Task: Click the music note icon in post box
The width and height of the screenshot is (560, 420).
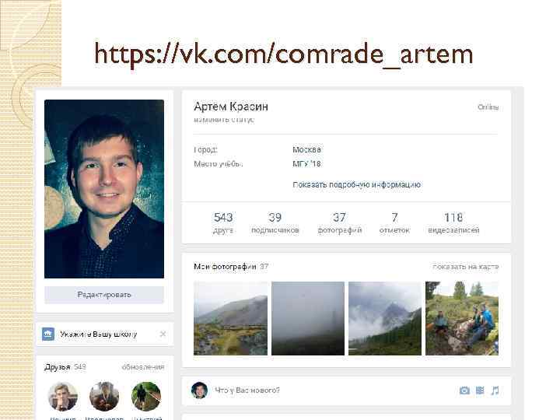Action: click(x=495, y=390)
